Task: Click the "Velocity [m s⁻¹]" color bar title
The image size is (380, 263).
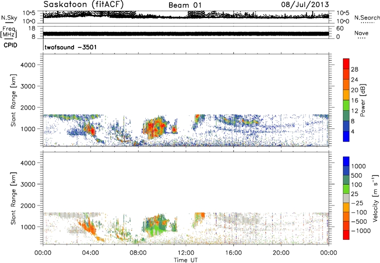Action: (x=375, y=198)
